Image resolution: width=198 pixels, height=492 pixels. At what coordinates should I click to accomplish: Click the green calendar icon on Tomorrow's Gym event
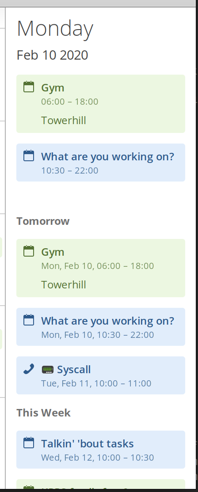[x=29, y=251]
